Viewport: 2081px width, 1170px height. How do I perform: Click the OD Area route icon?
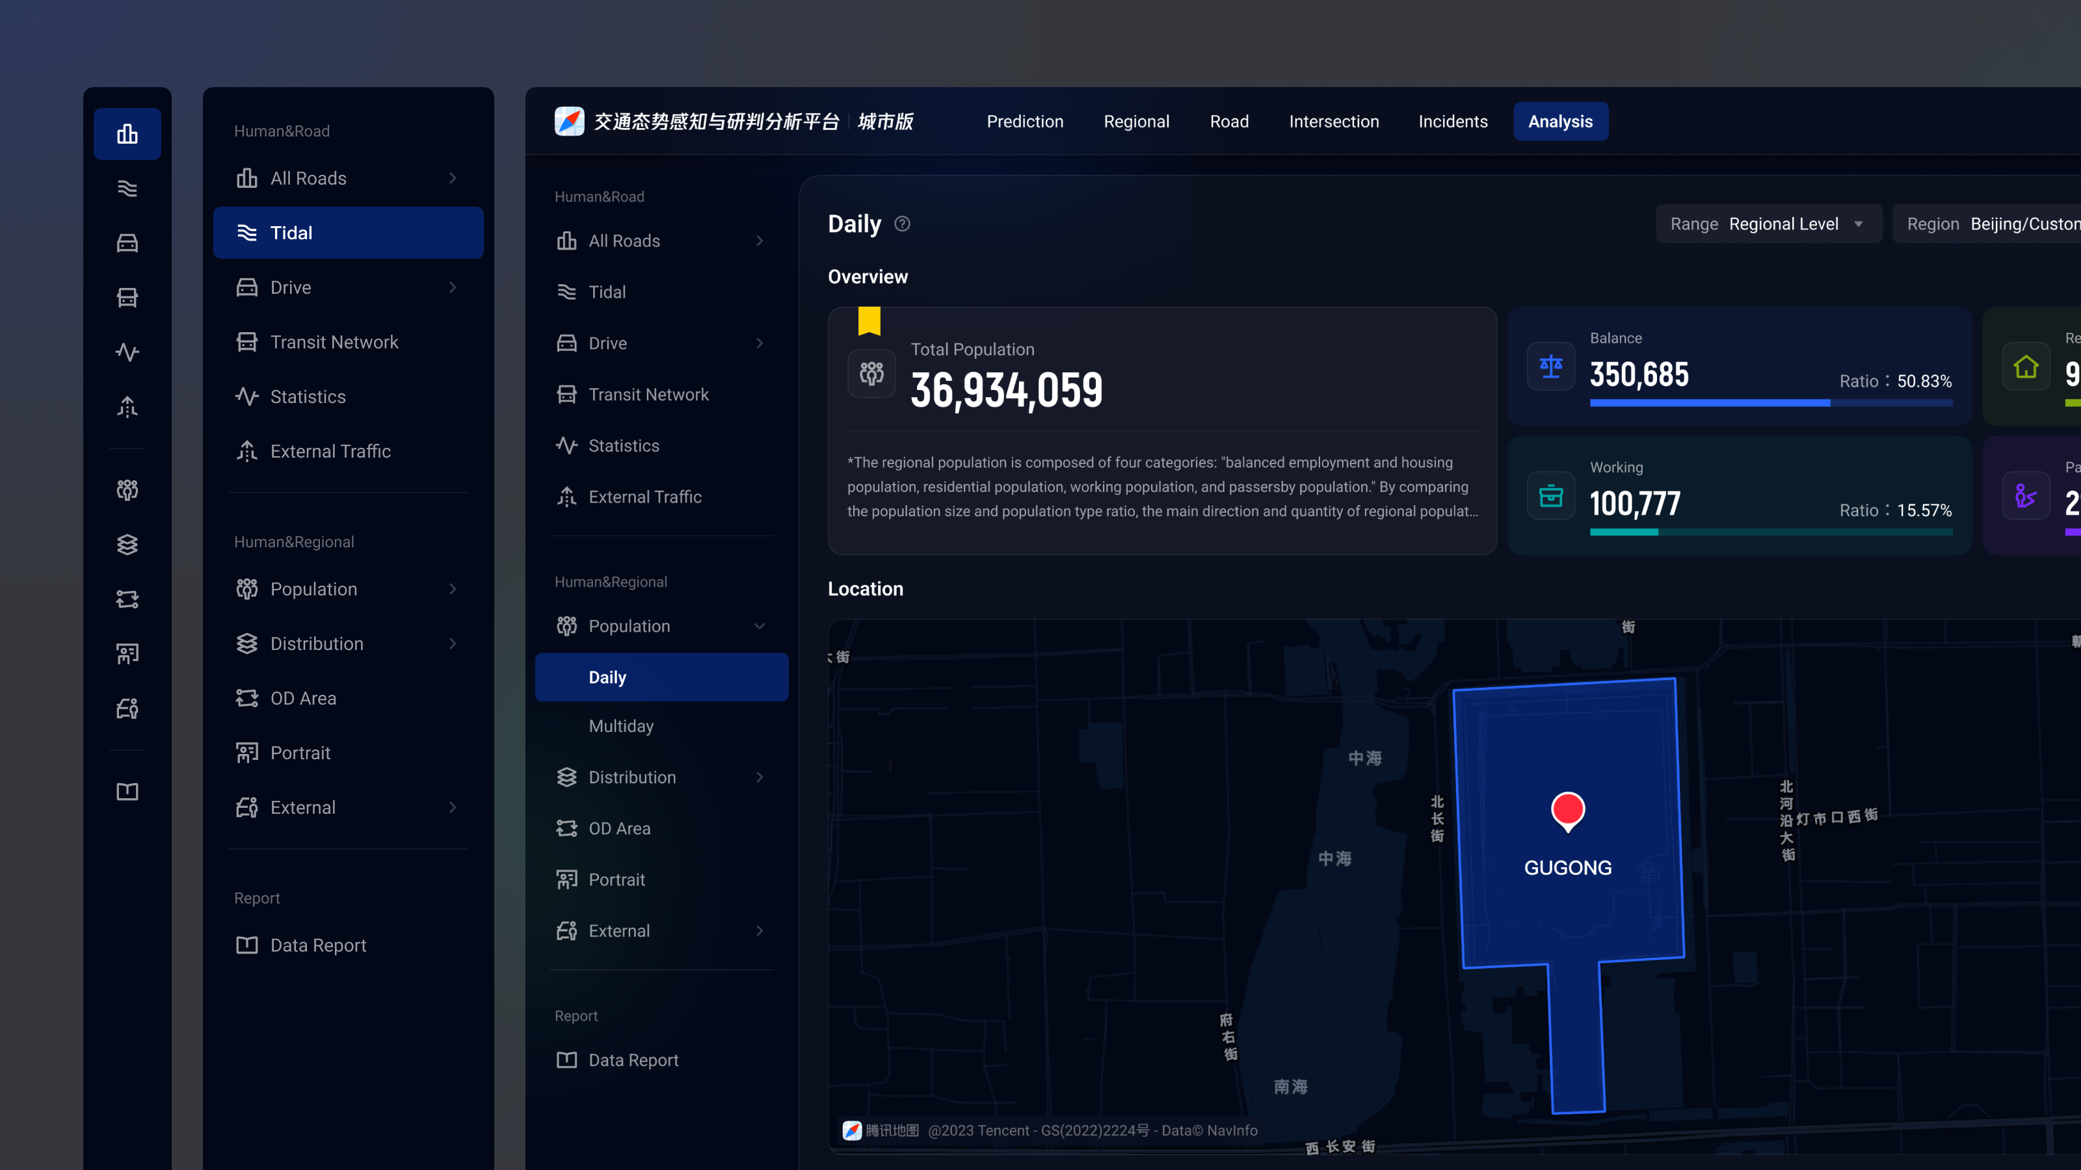point(127,598)
